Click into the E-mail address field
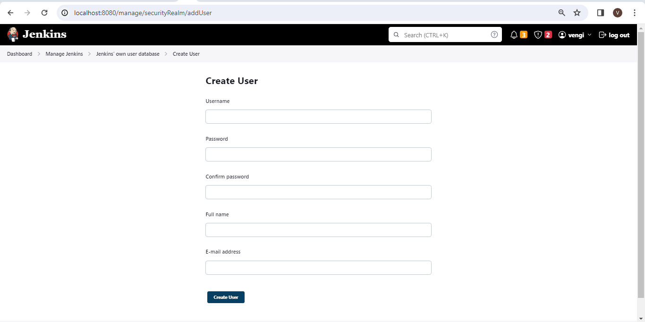Viewport: 645px width, 322px height. tap(318, 268)
